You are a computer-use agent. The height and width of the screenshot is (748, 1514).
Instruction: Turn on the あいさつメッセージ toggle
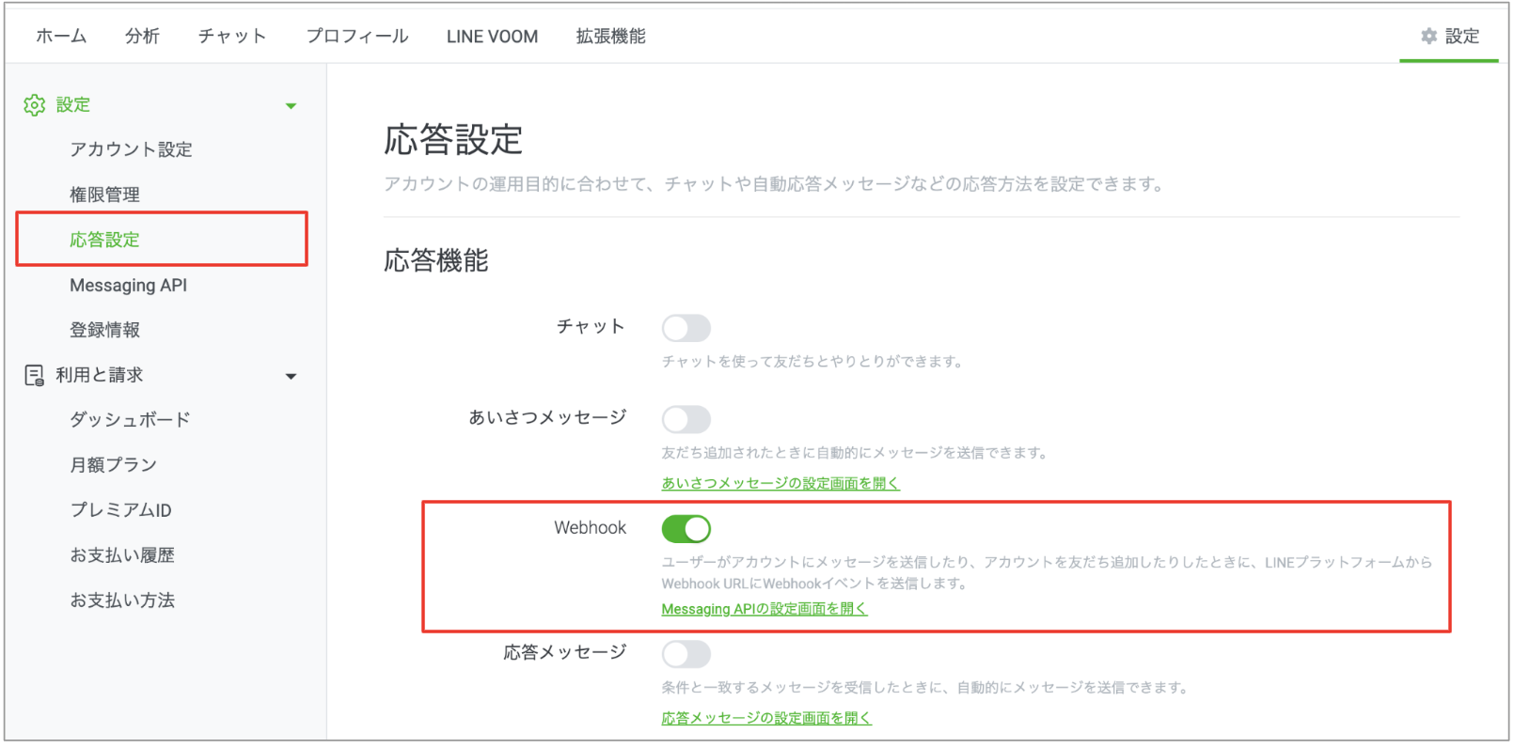click(686, 419)
